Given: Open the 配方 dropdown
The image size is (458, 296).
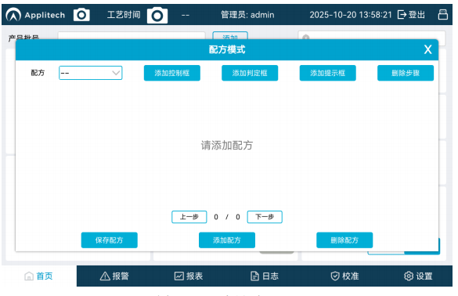Looking at the screenshot, I should (x=91, y=73).
